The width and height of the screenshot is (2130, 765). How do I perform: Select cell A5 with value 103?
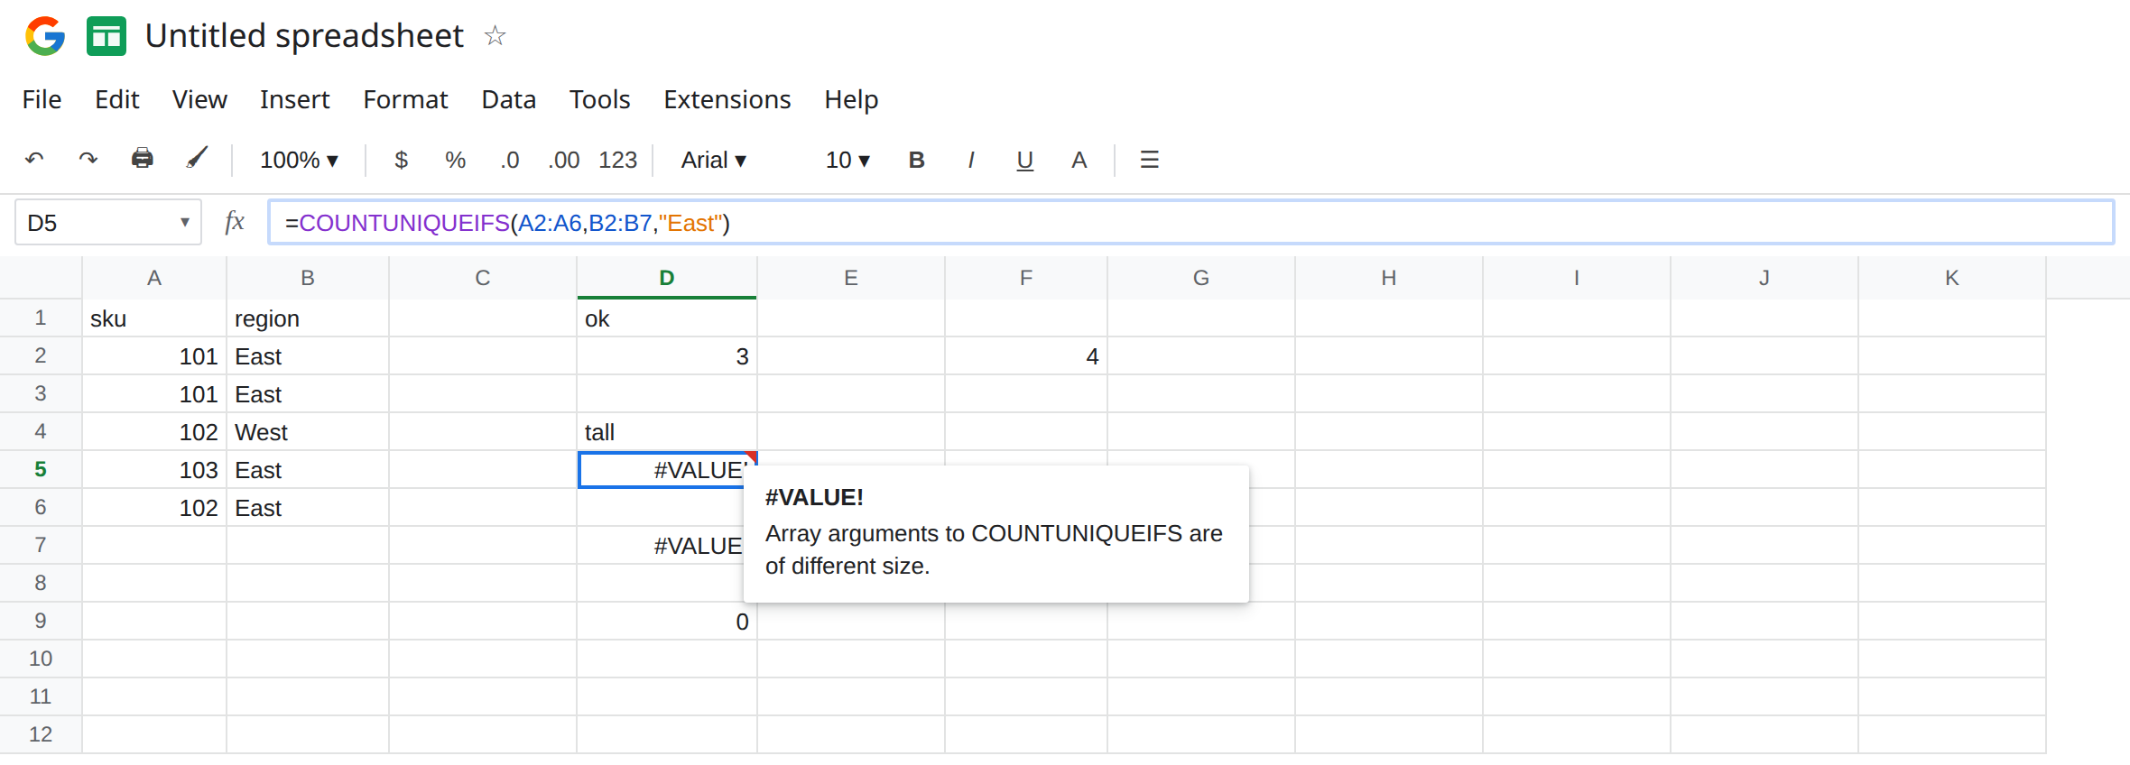point(154,470)
